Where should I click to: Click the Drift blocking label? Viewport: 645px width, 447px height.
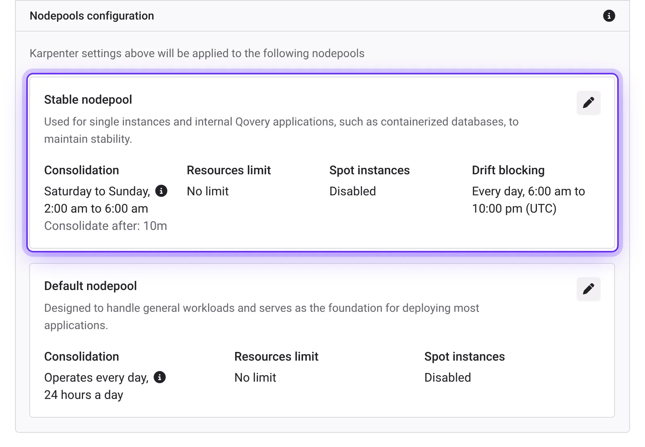[508, 170]
